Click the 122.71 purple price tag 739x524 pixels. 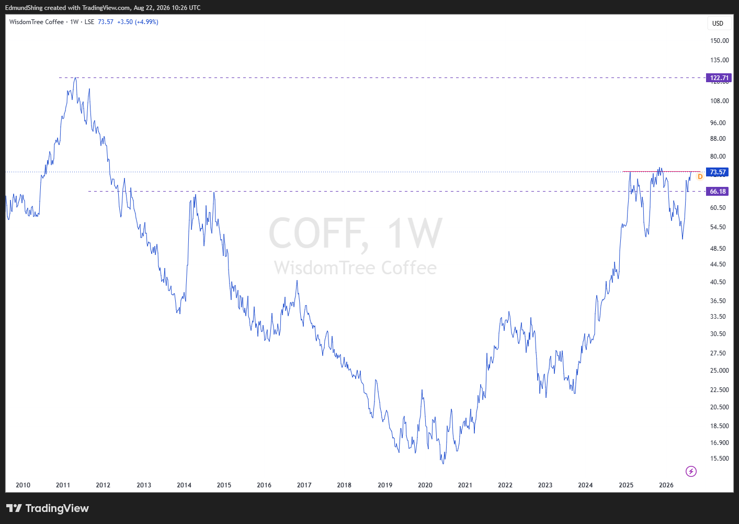pyautogui.click(x=719, y=78)
